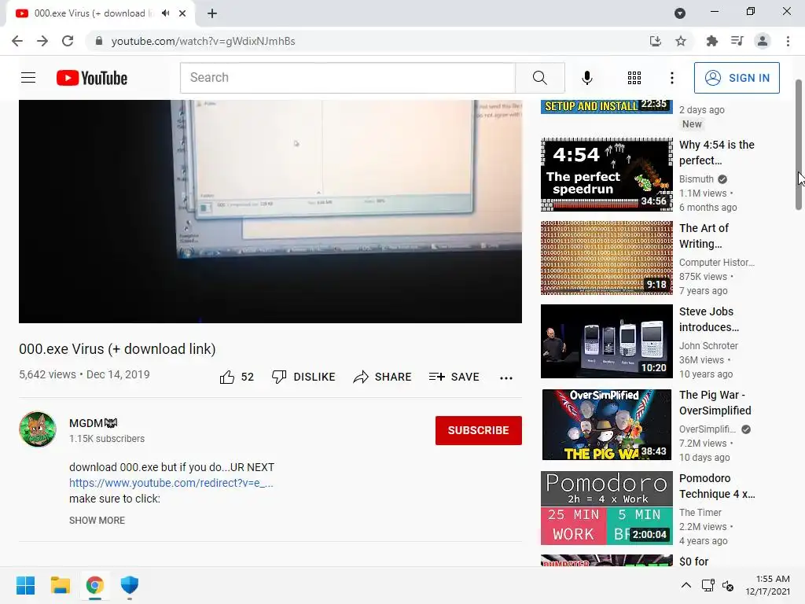805x604 pixels.
Task: Click the Bismuth channel name
Action: tap(697, 179)
